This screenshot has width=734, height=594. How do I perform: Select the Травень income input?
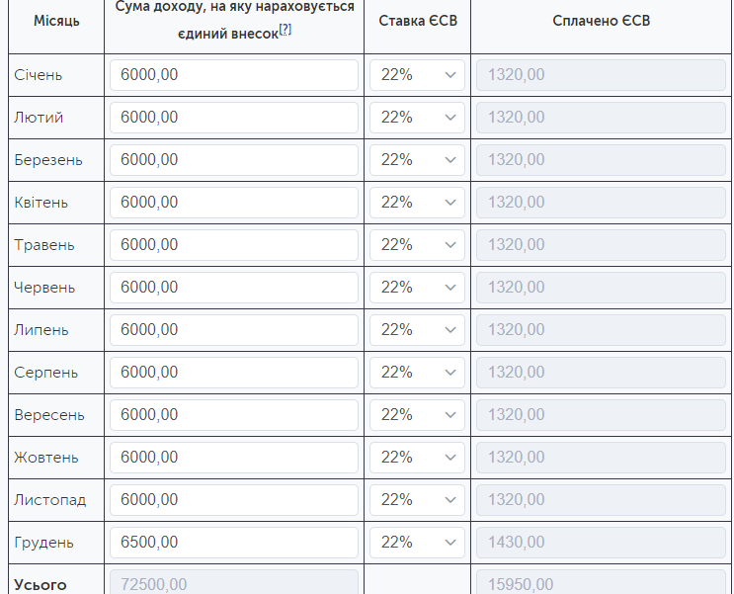pos(233,245)
